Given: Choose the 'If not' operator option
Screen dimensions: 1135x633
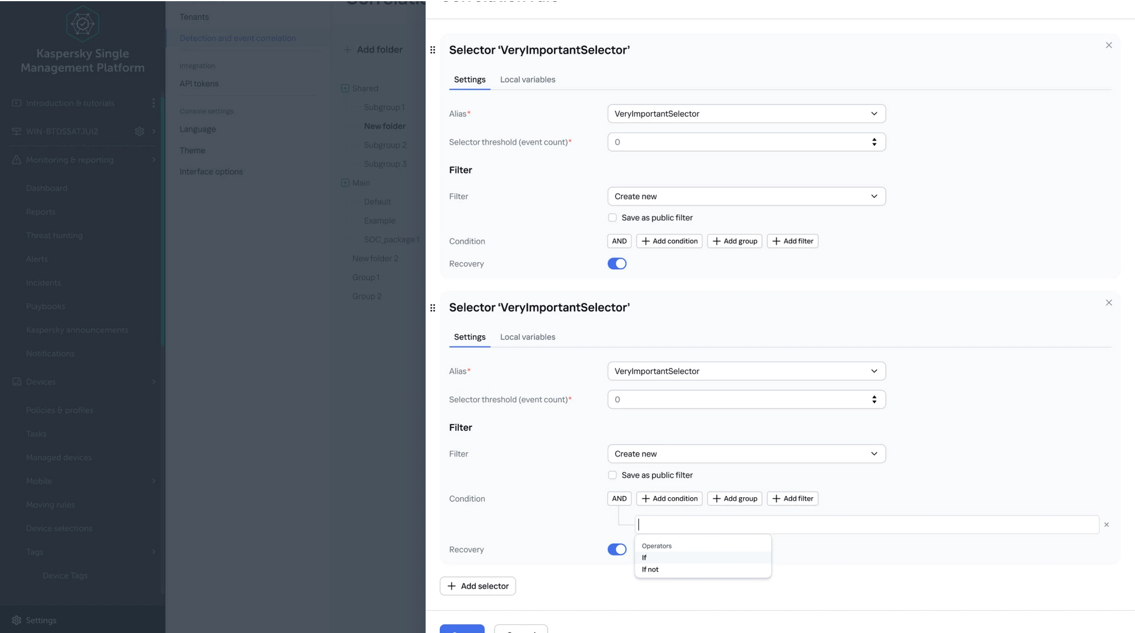Looking at the screenshot, I should point(650,570).
